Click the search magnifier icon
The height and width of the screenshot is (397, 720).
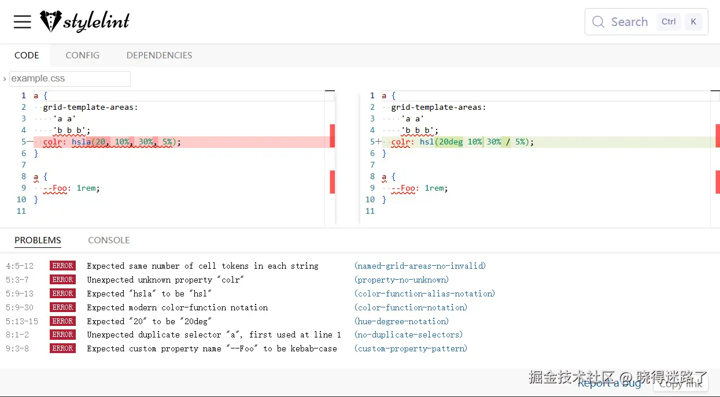(598, 22)
